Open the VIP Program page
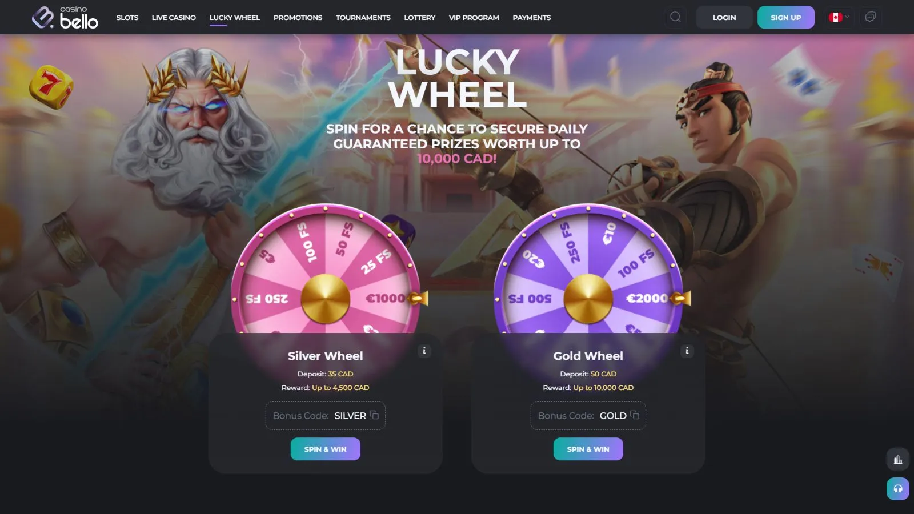The width and height of the screenshot is (914, 514). 474,18
